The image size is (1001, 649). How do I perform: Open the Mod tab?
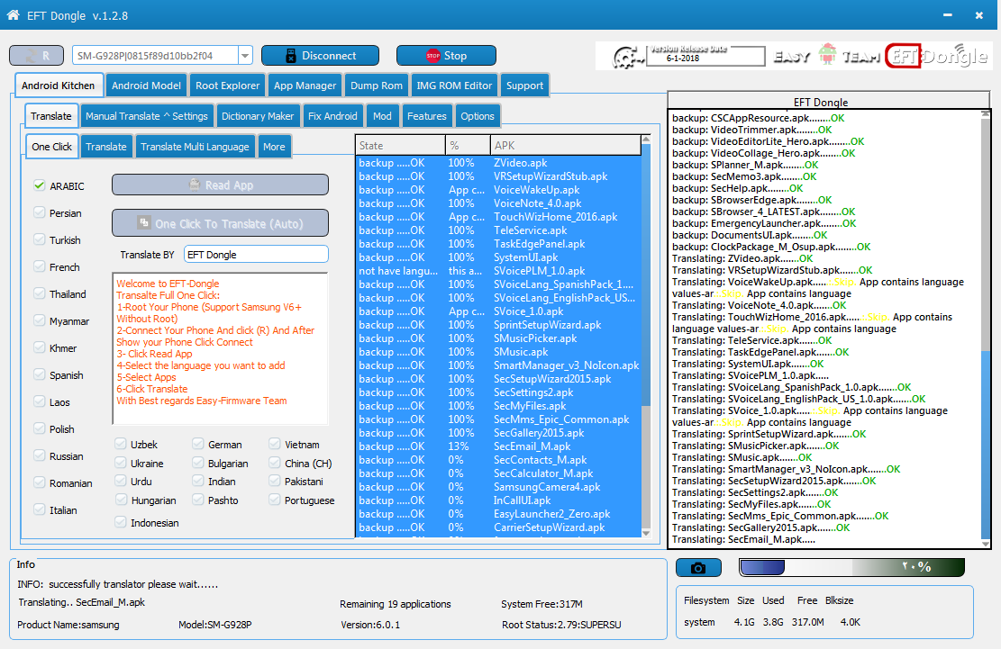point(382,116)
